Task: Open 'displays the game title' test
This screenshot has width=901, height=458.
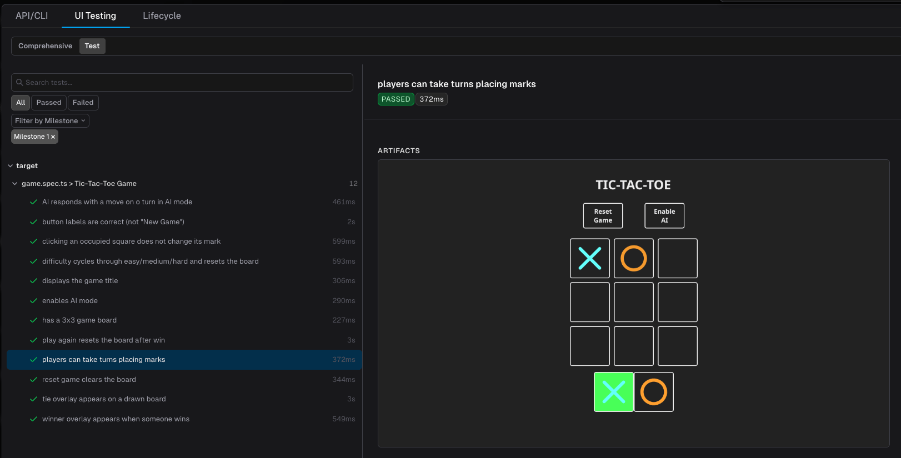Action: click(x=183, y=281)
